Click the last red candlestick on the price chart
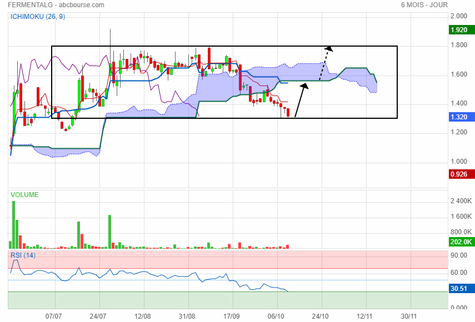Image resolution: width=475 pixels, height=322 pixels. 288,112
